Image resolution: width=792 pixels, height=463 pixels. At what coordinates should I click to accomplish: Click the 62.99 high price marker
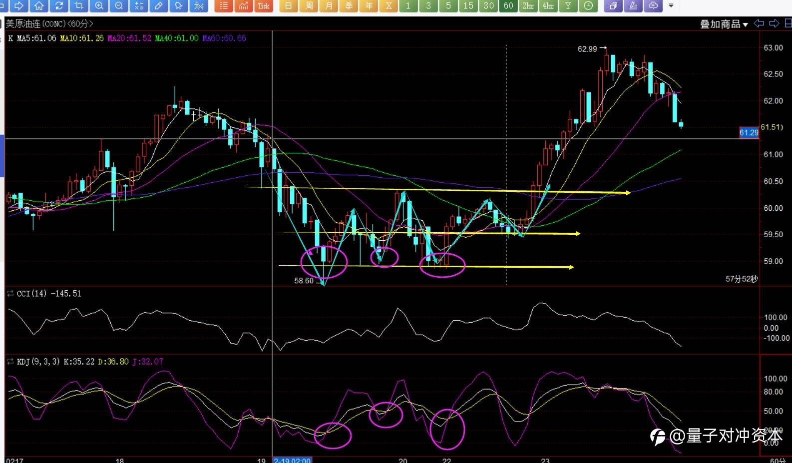587,49
